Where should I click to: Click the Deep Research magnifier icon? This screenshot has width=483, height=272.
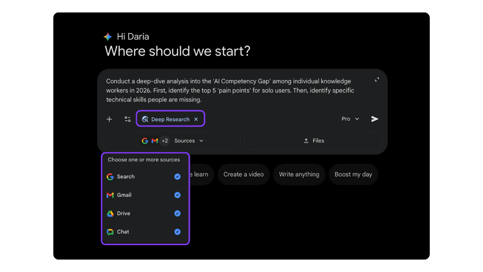[145, 119]
